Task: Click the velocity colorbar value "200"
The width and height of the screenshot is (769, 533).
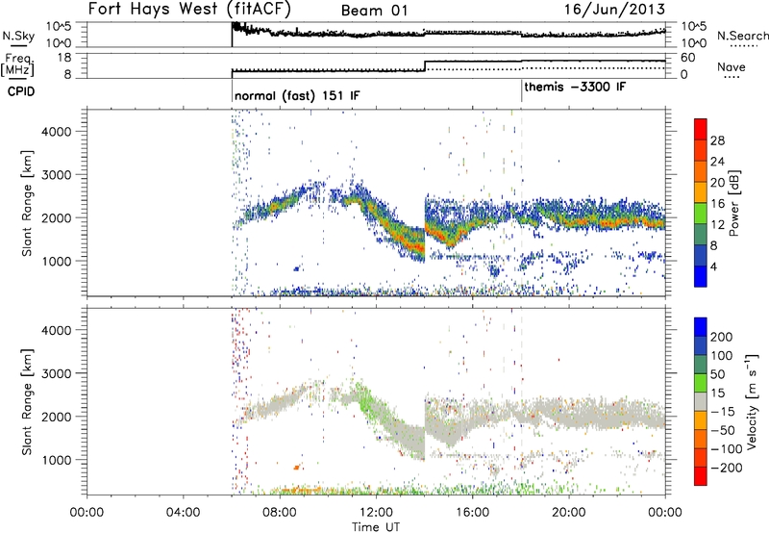Action: 722,337
